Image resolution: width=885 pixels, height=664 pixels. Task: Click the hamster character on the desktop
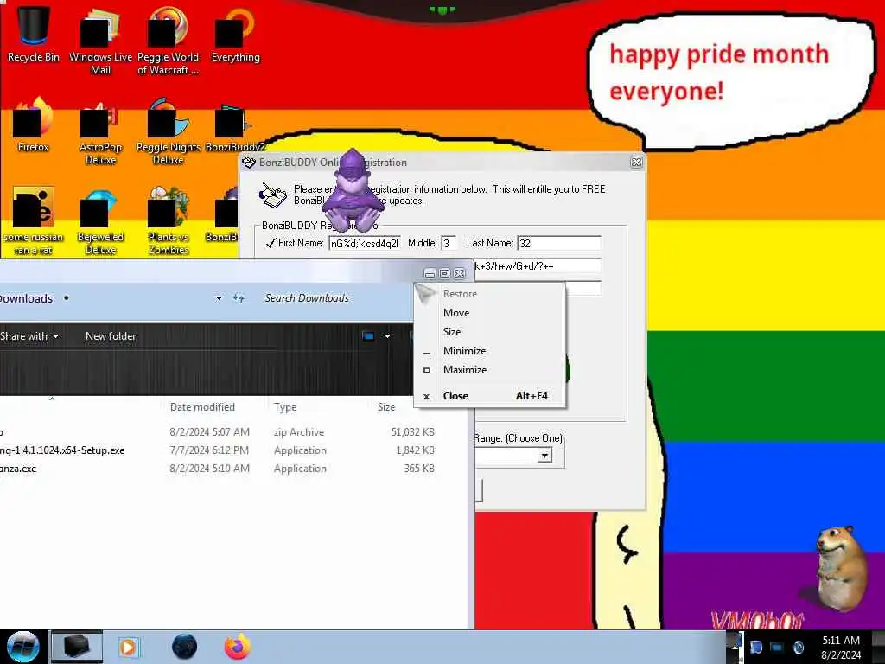pyautogui.click(x=841, y=567)
